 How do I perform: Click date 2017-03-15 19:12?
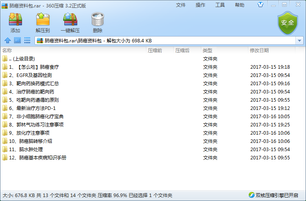270,108
